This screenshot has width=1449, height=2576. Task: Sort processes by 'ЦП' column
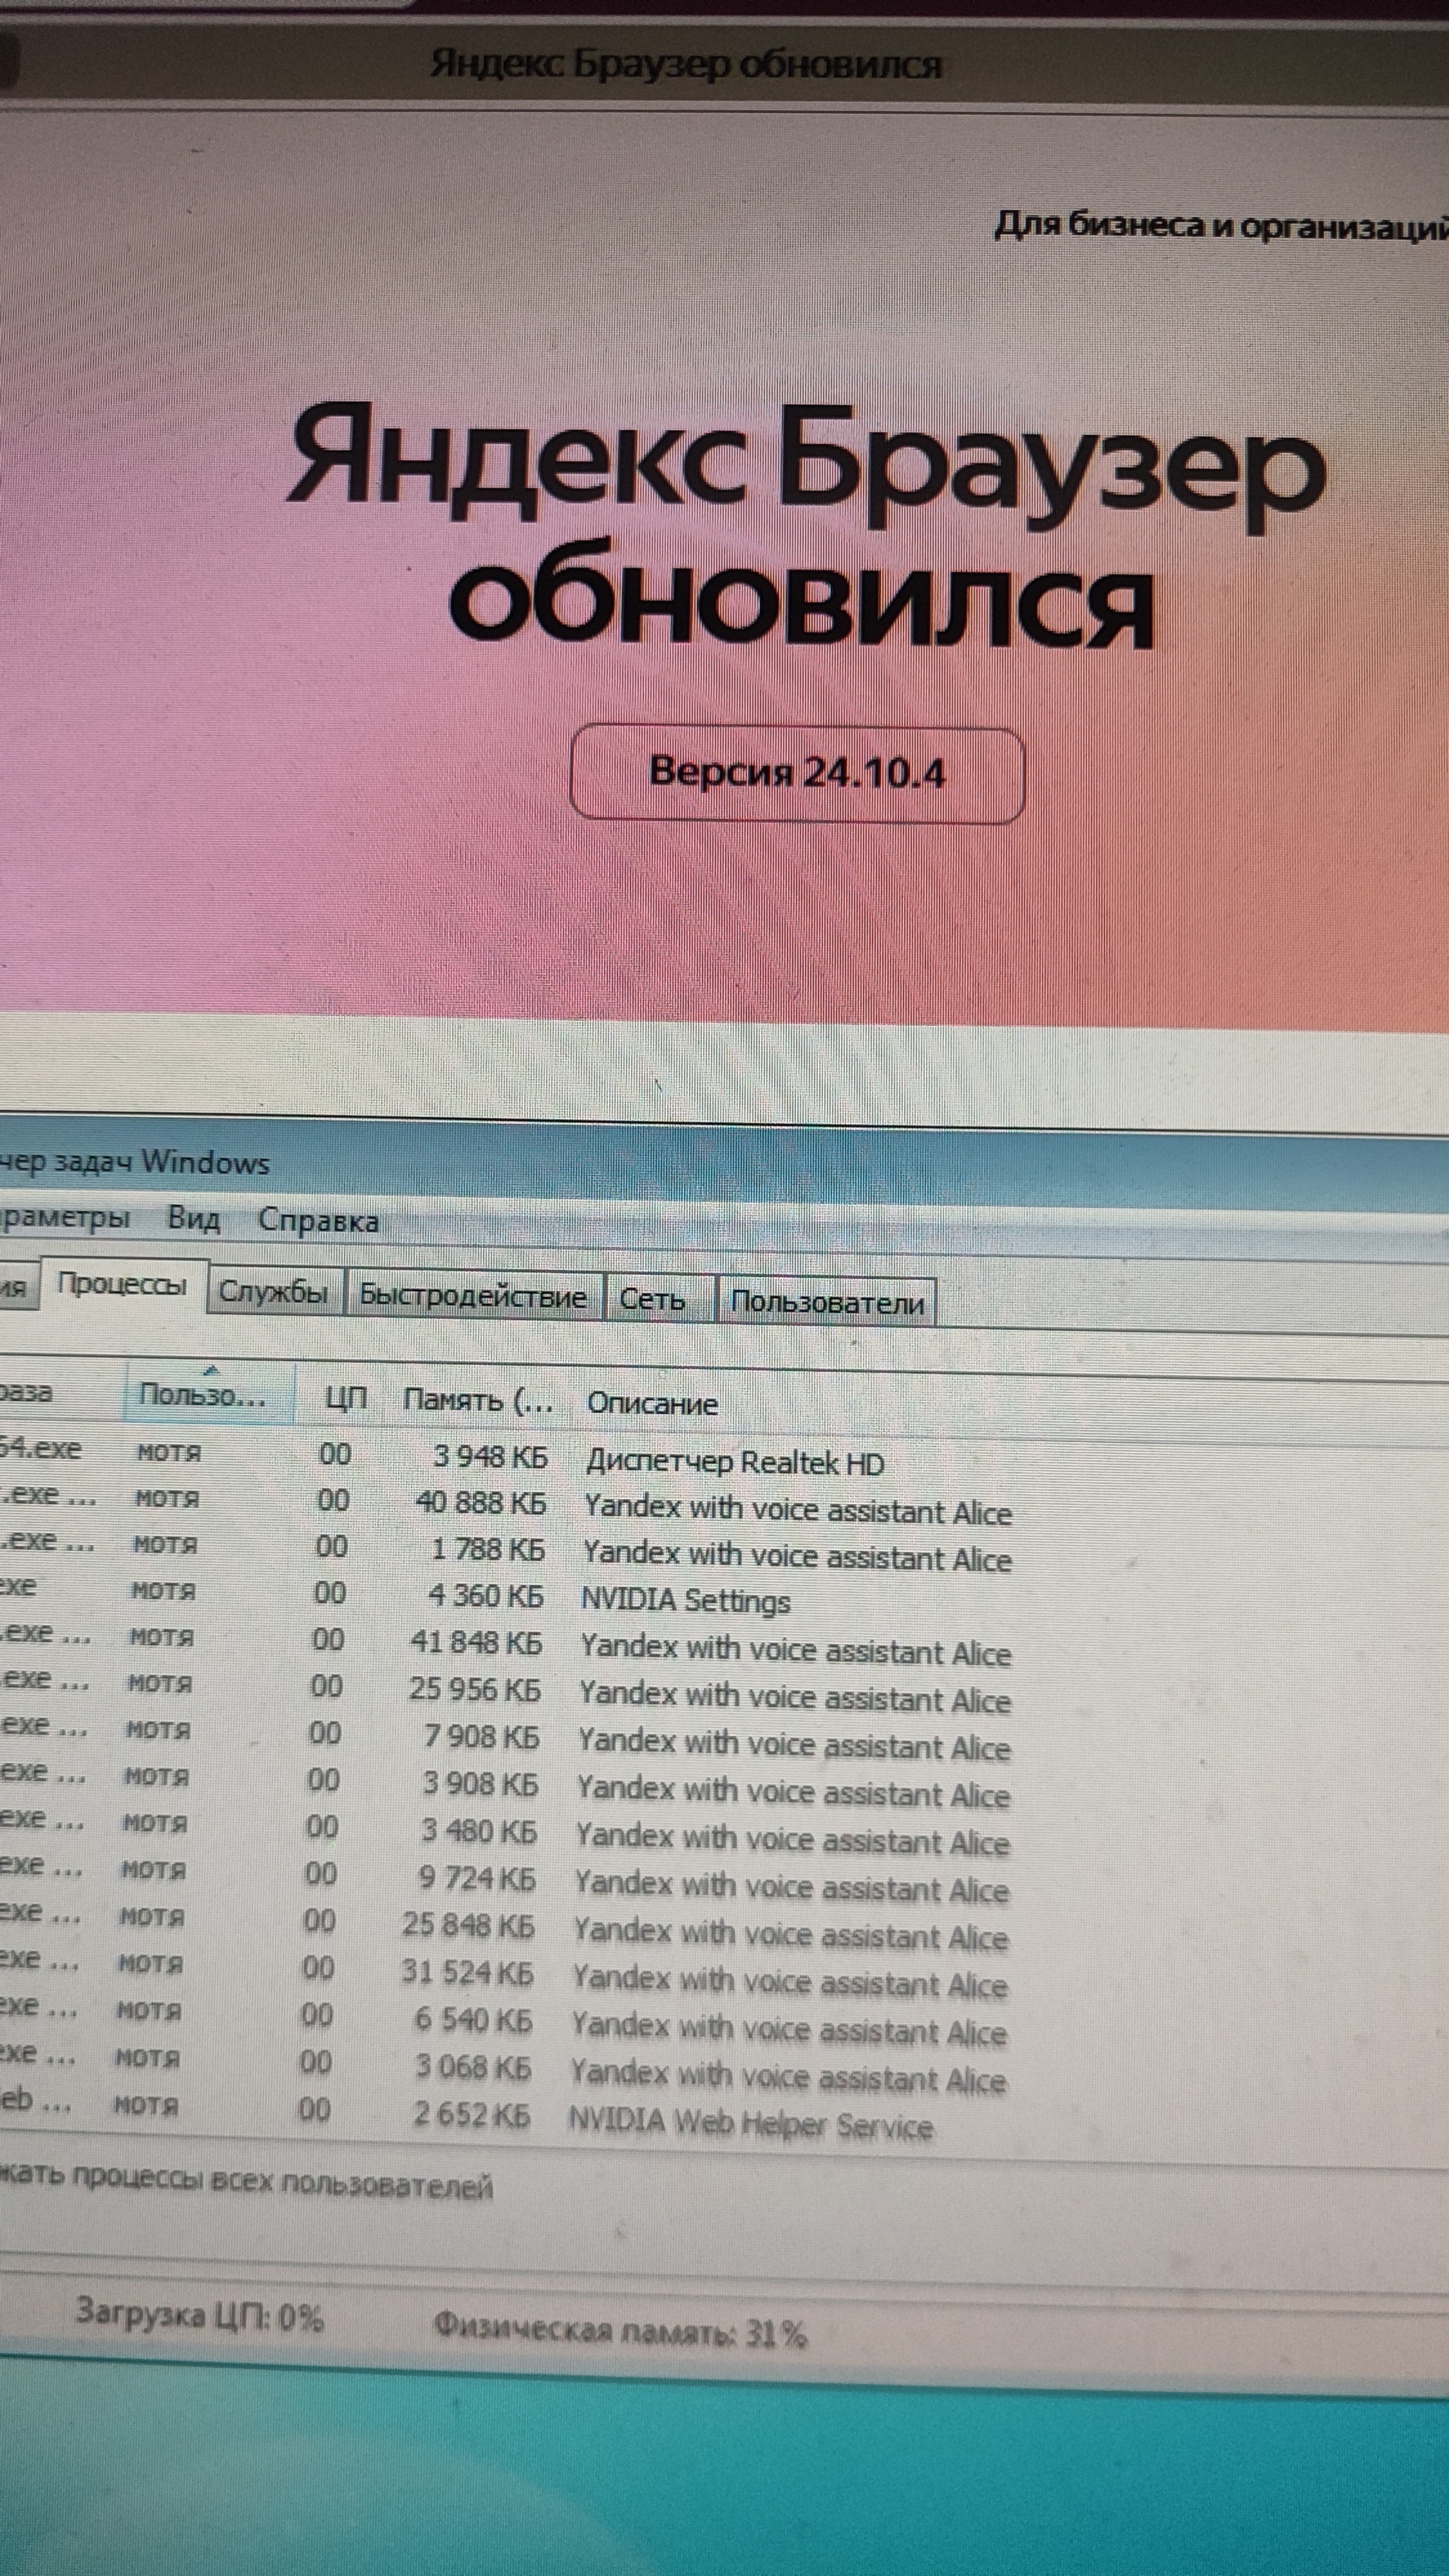click(x=346, y=1398)
